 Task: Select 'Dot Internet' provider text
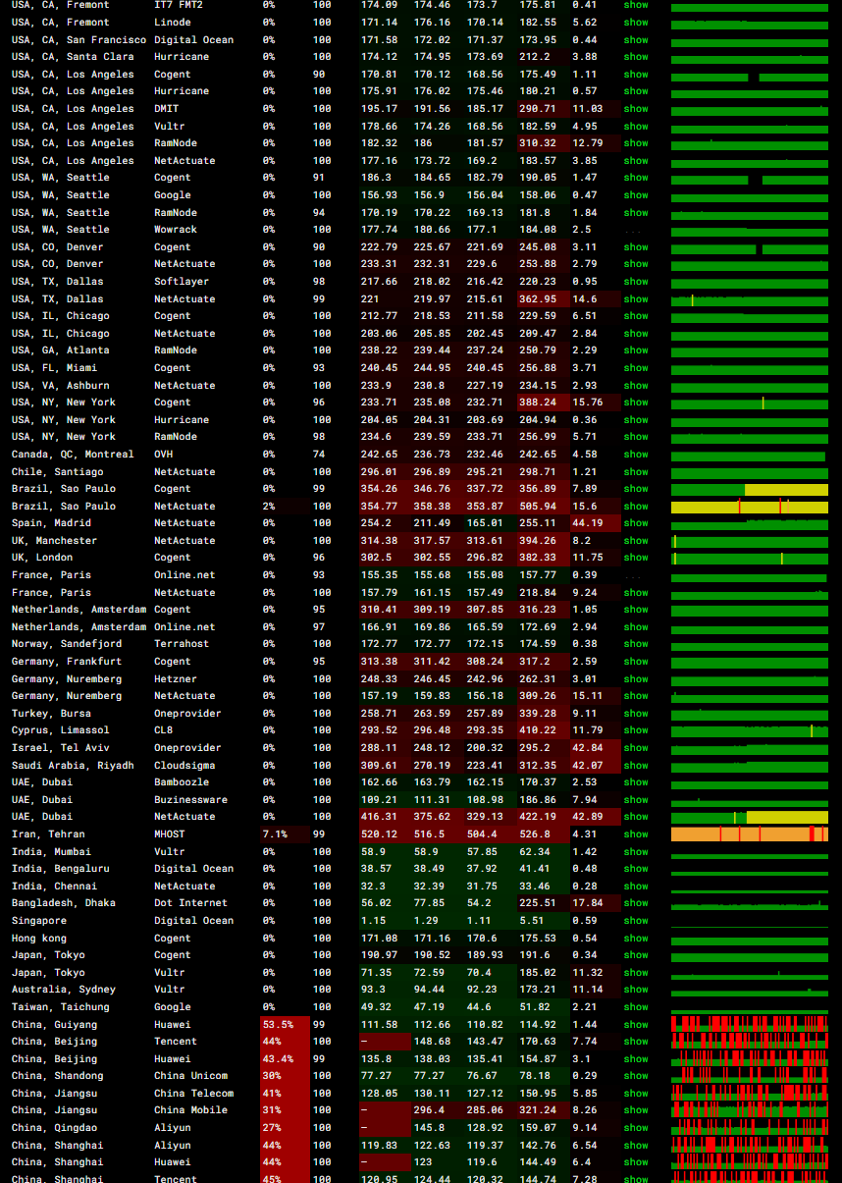point(190,903)
